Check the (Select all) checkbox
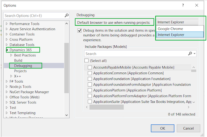 [x=86, y=60]
